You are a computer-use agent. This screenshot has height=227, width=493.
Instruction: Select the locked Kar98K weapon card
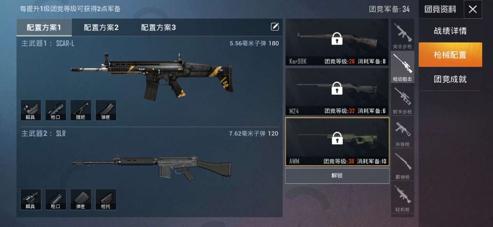click(x=337, y=42)
